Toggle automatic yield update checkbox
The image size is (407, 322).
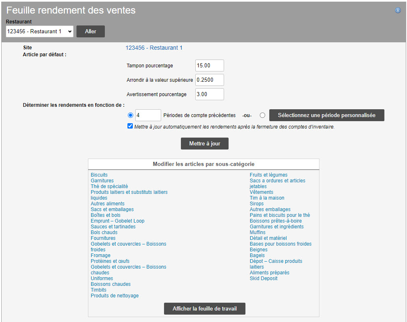coord(130,126)
